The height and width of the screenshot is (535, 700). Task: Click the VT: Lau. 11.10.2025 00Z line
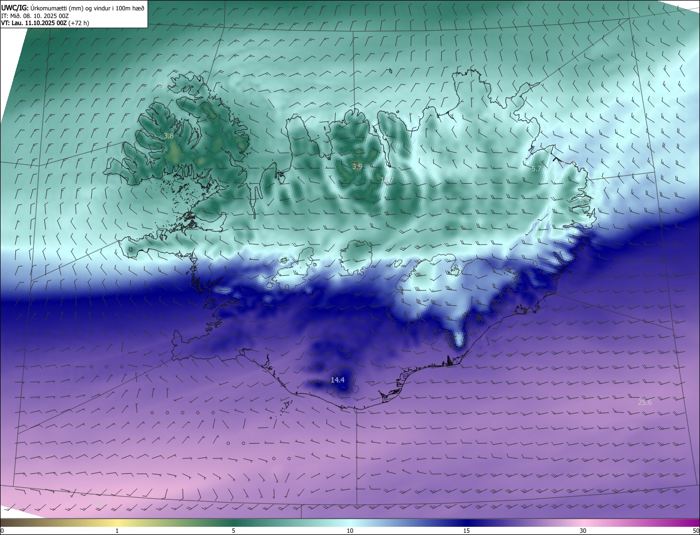pos(45,23)
